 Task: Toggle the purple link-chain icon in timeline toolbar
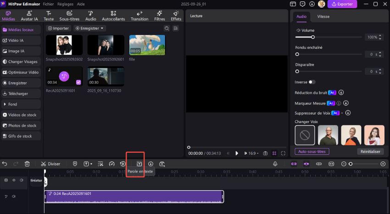tap(294, 164)
